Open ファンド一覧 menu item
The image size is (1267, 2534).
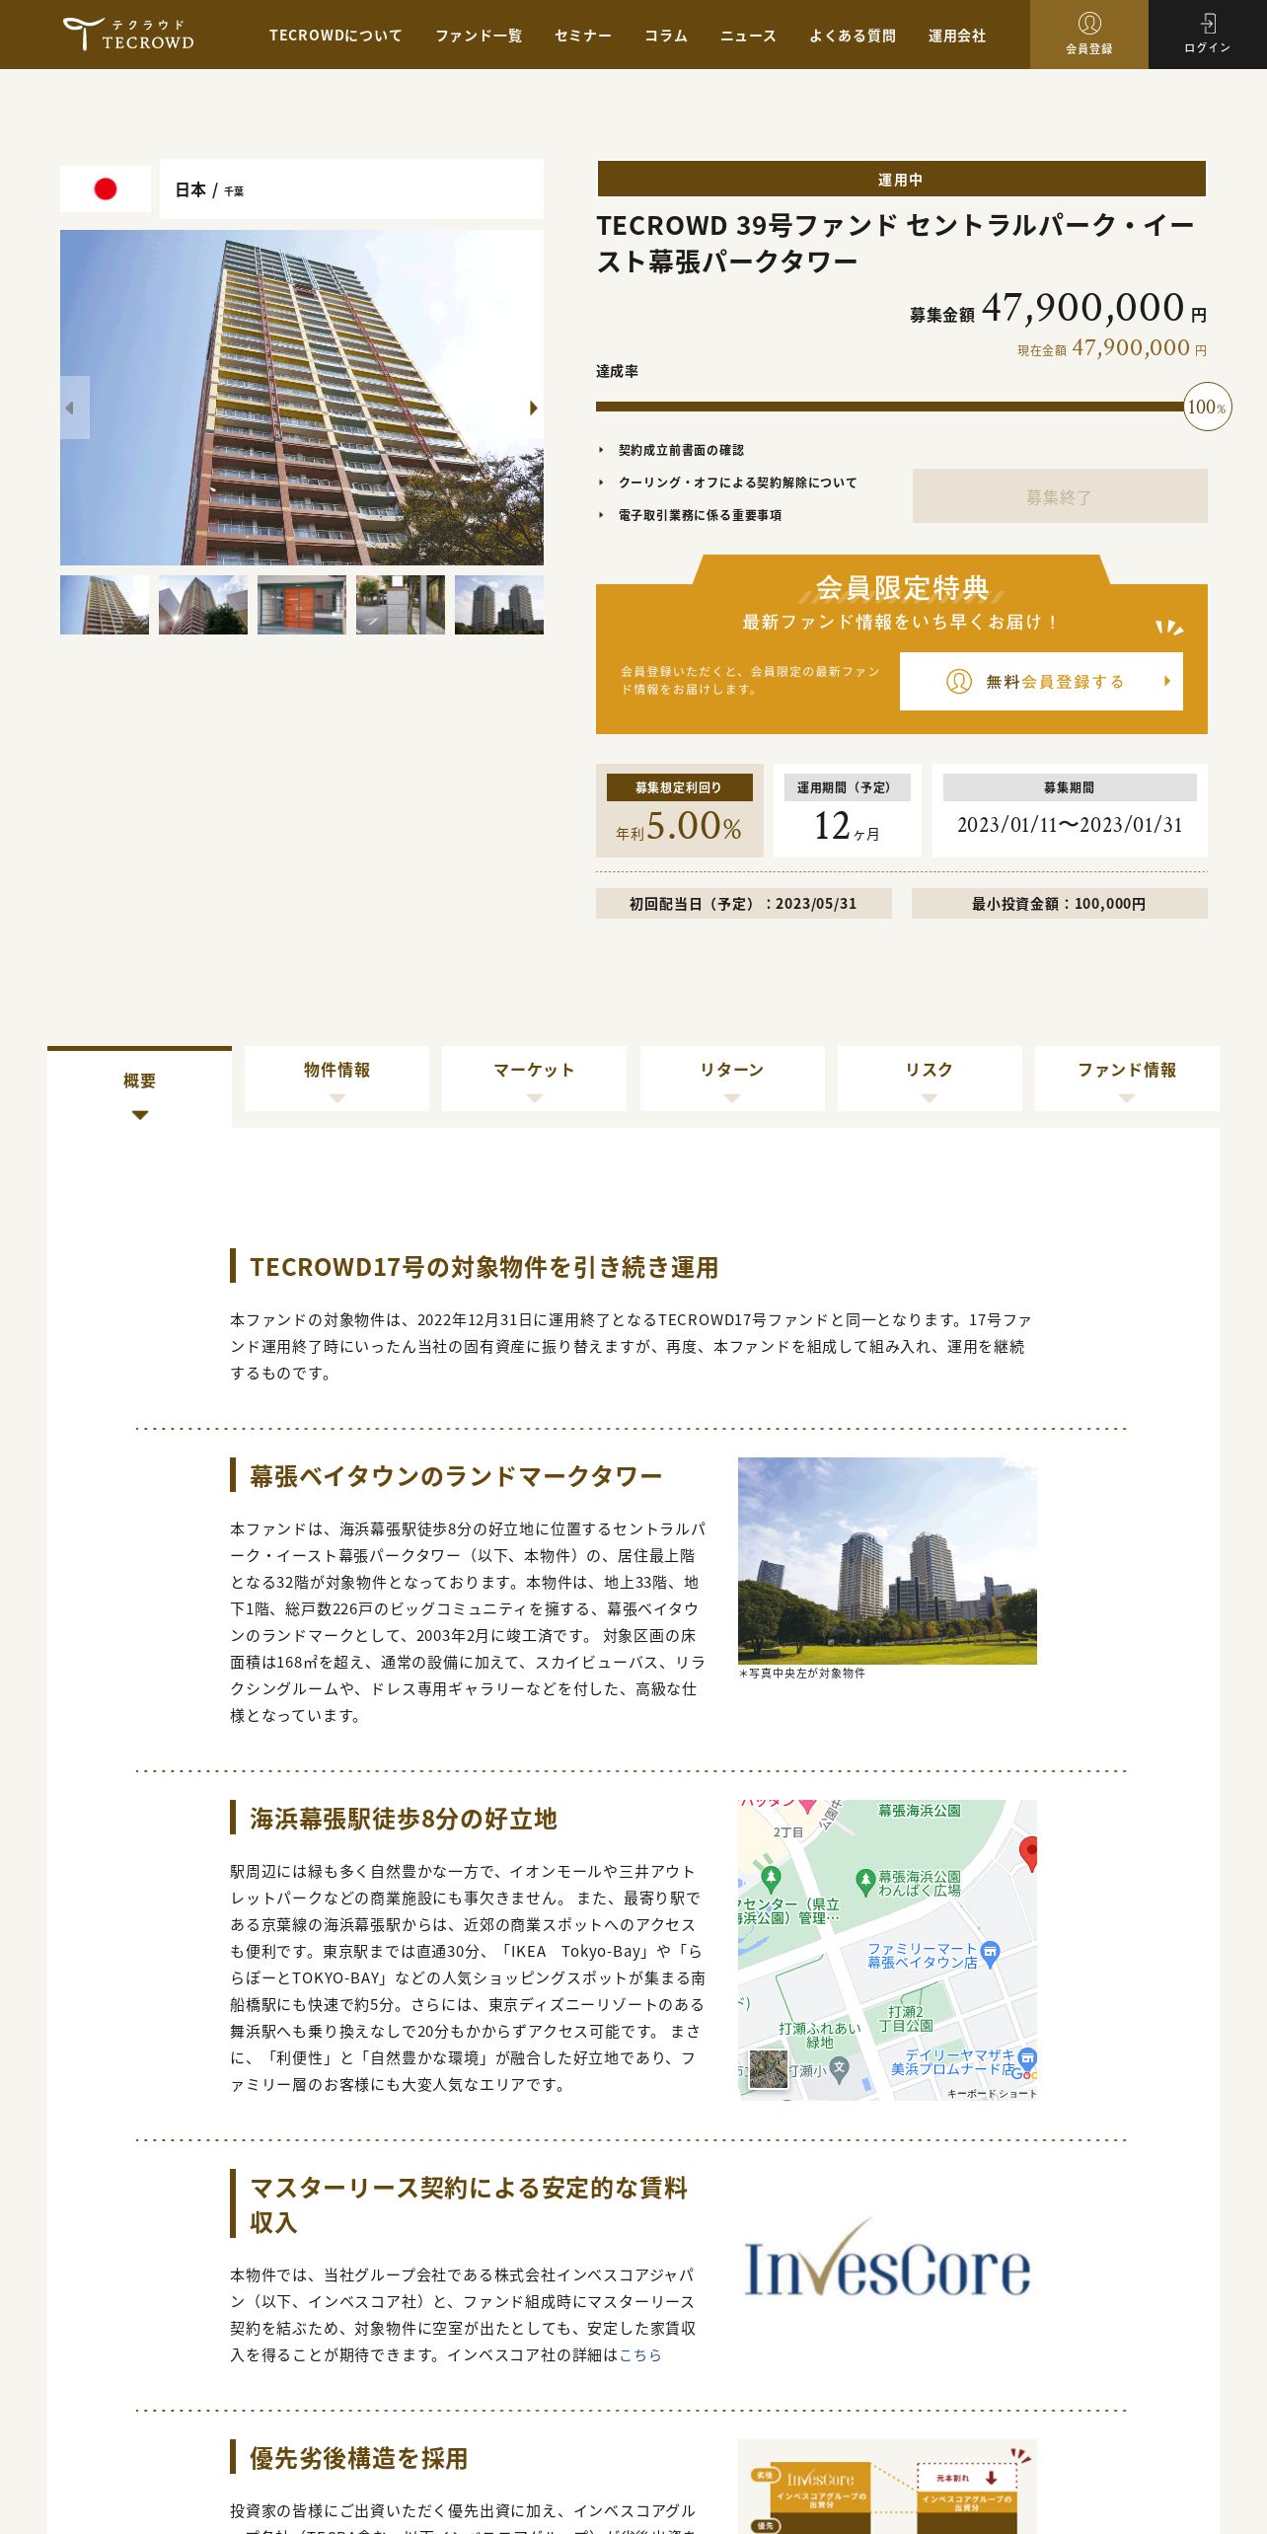pyautogui.click(x=479, y=36)
